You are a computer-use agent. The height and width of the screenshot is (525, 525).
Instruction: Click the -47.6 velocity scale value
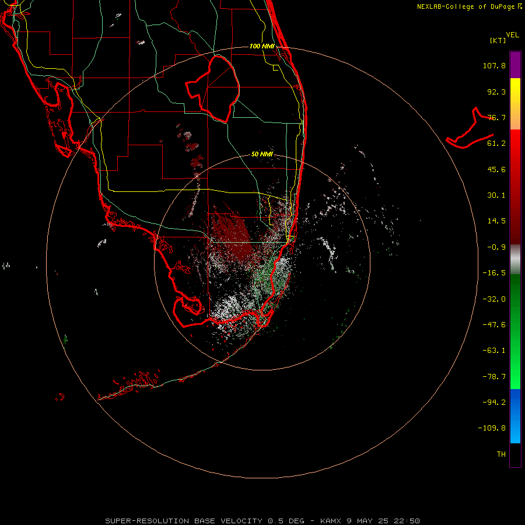[x=494, y=325]
